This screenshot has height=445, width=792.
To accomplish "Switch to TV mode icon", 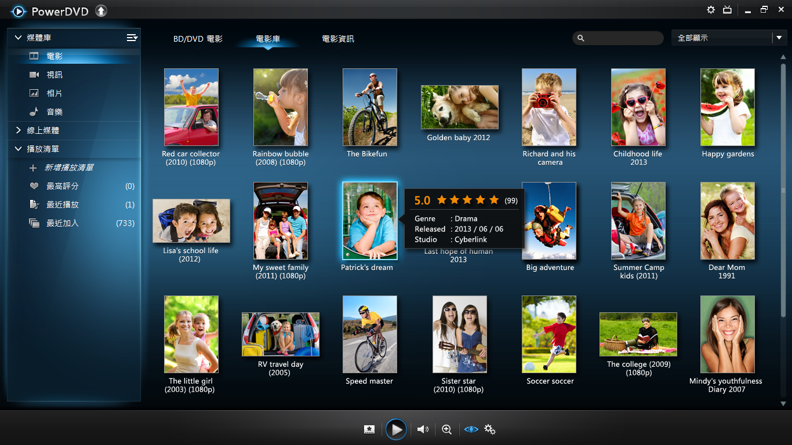I will [728, 10].
